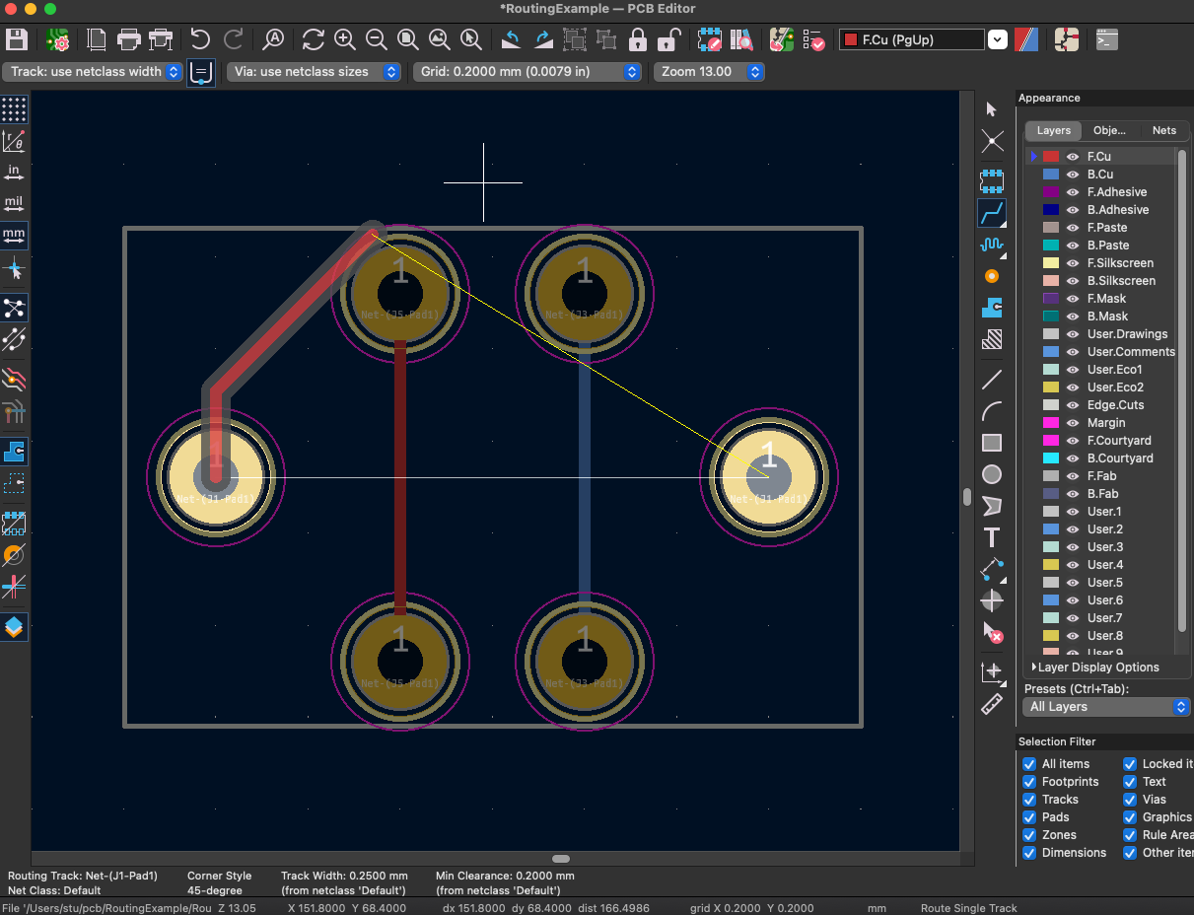1194x915 pixels.
Task: Uncheck the Vias selection filter
Action: (x=1129, y=799)
